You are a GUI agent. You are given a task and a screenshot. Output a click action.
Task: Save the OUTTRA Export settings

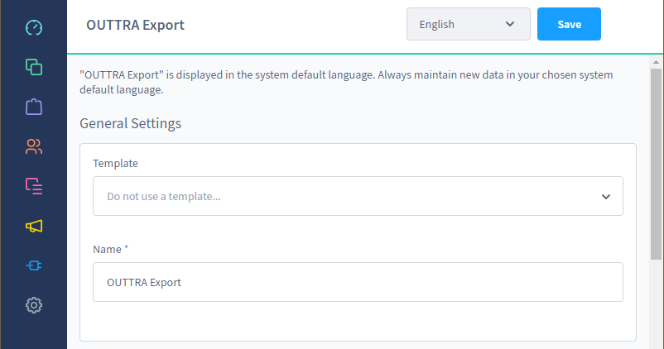click(x=569, y=24)
